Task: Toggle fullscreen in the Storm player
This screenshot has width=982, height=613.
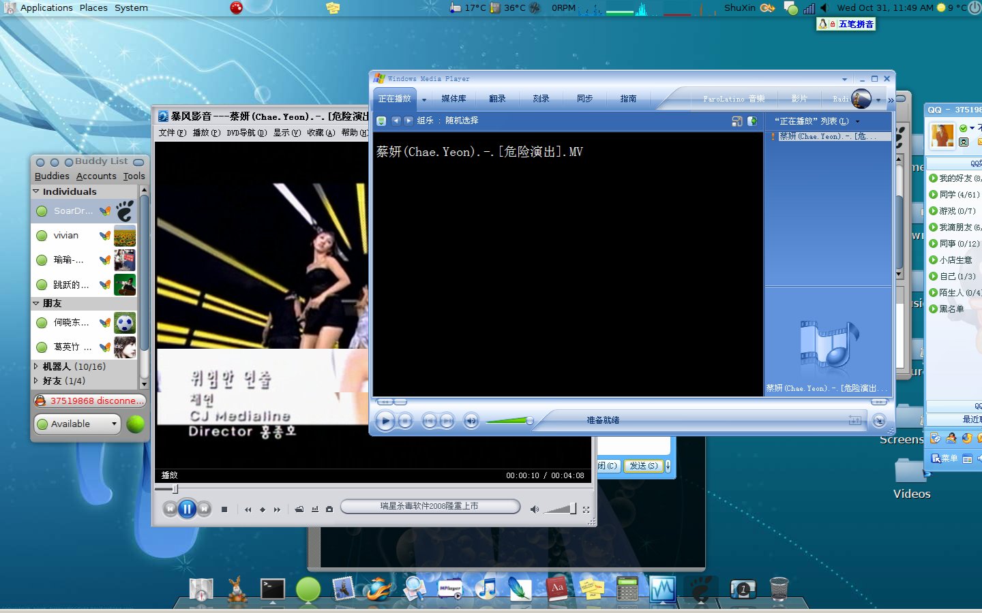Action: pyautogui.click(x=586, y=509)
